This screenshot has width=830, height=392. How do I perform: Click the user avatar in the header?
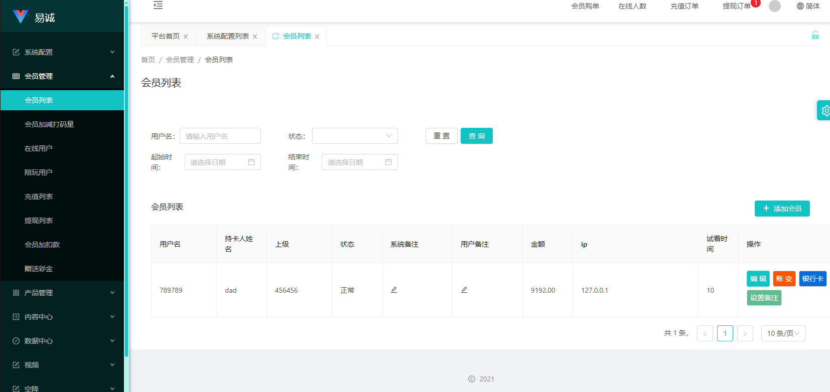click(774, 6)
